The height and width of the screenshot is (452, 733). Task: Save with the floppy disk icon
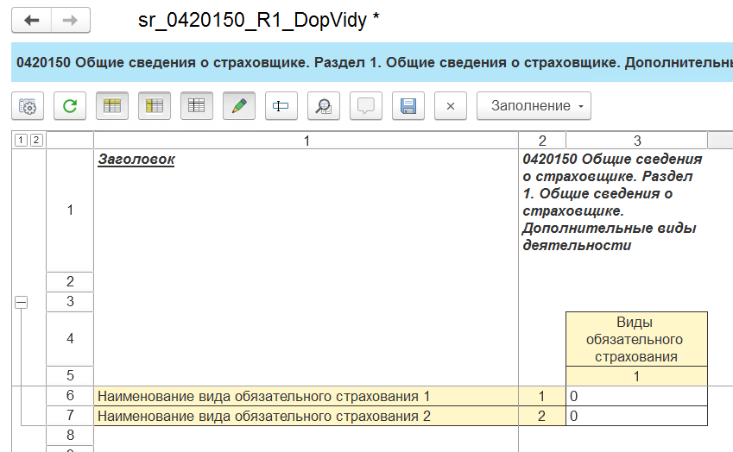click(408, 106)
